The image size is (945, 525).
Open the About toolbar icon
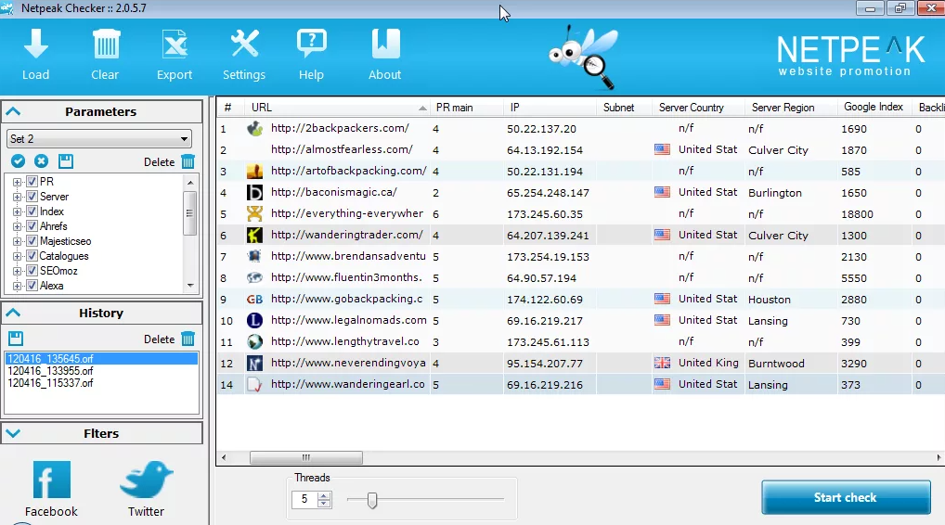point(385,44)
